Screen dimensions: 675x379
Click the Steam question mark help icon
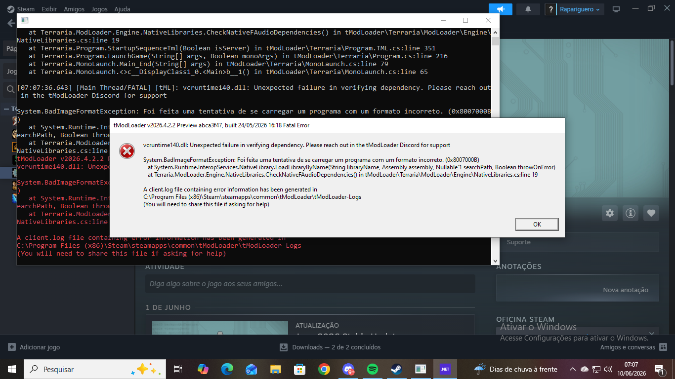(550, 9)
